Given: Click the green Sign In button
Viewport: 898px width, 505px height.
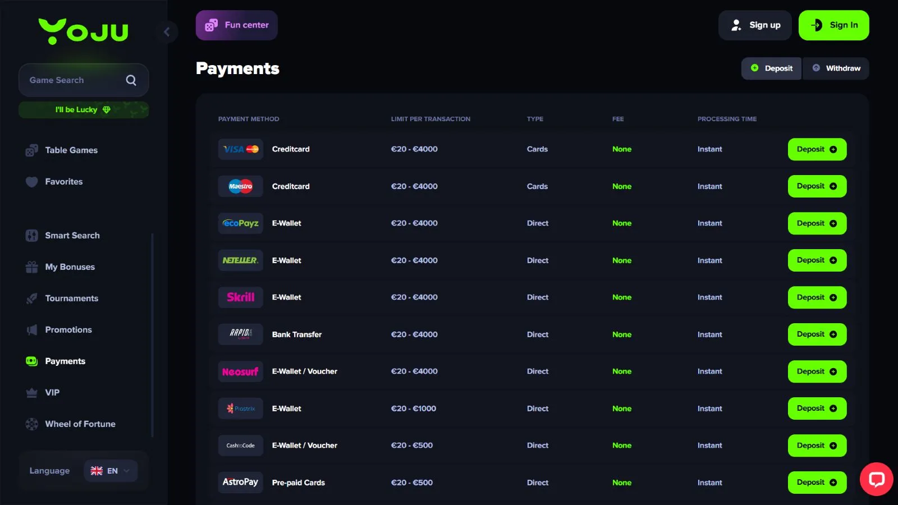Looking at the screenshot, I should point(833,25).
